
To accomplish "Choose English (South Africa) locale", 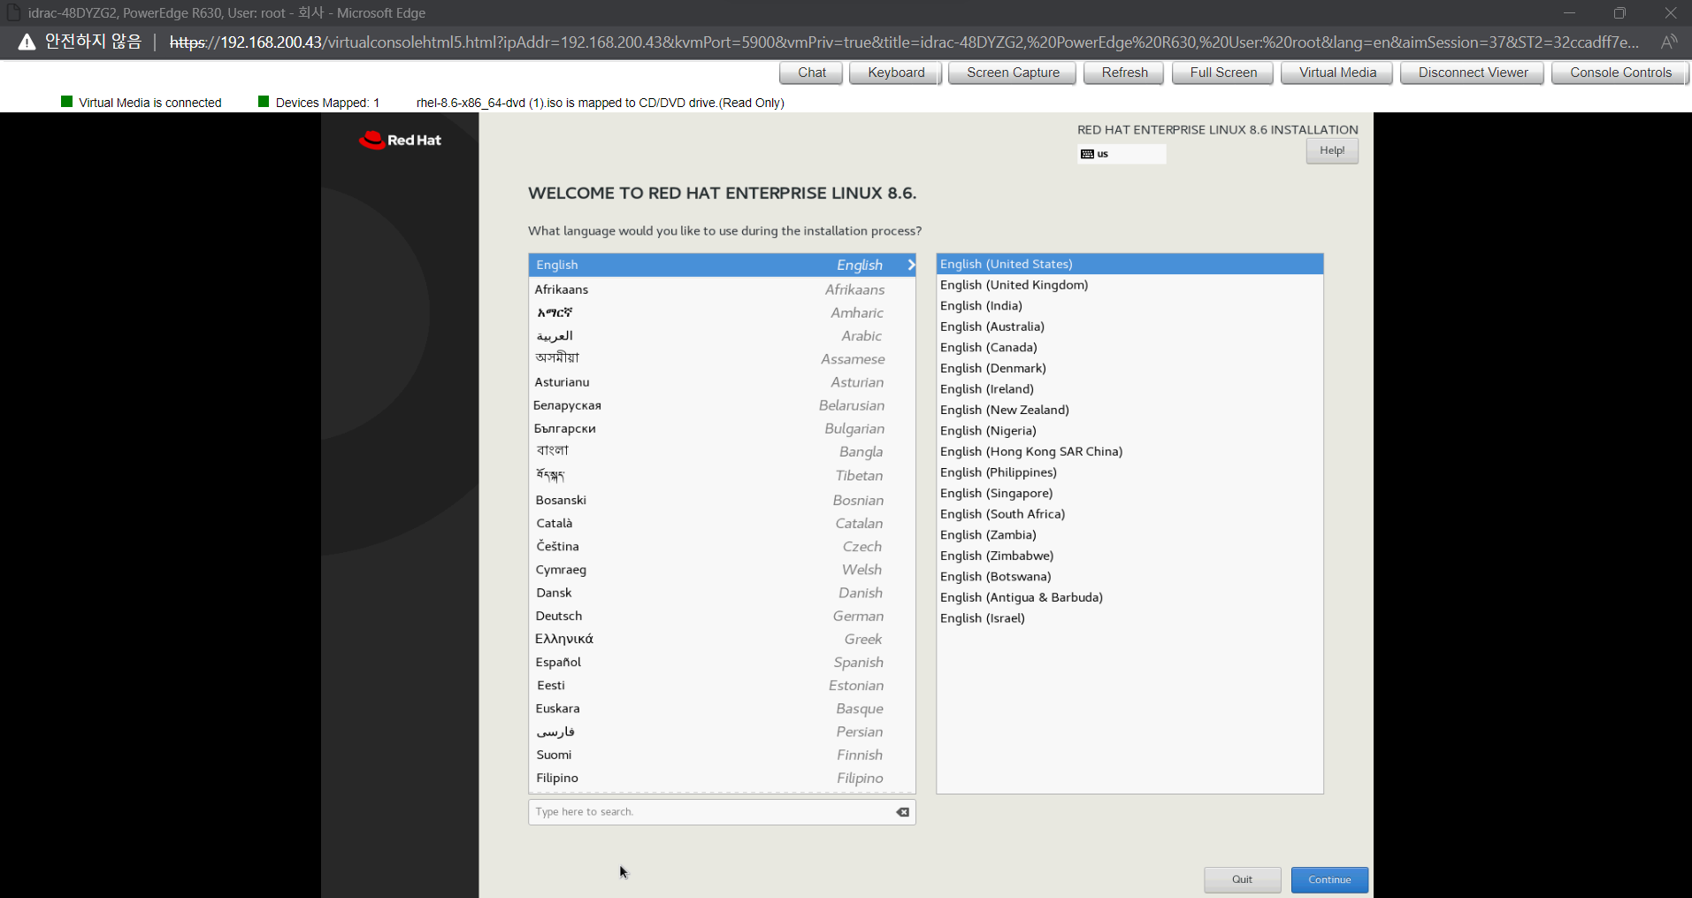I will [x=1129, y=514].
